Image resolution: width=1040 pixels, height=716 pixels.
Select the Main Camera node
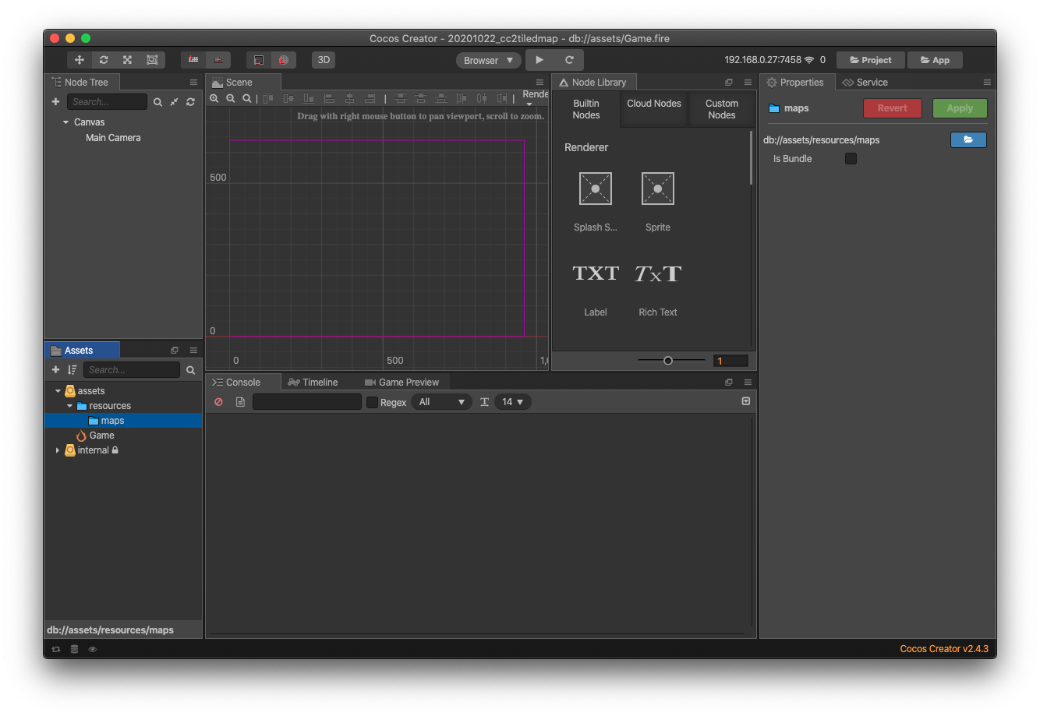pos(113,138)
